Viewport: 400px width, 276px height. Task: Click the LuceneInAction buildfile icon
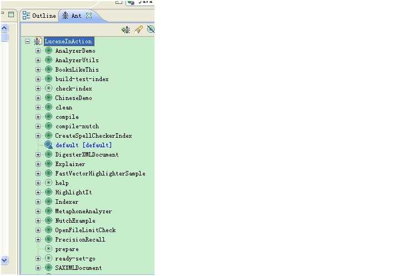point(38,41)
